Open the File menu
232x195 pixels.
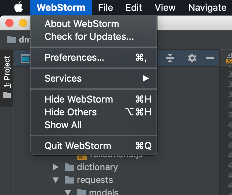point(105,7)
